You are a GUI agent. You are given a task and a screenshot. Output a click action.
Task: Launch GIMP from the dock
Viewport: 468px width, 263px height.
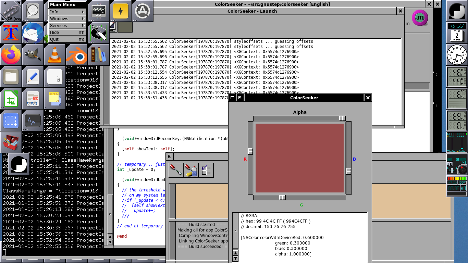(33, 55)
